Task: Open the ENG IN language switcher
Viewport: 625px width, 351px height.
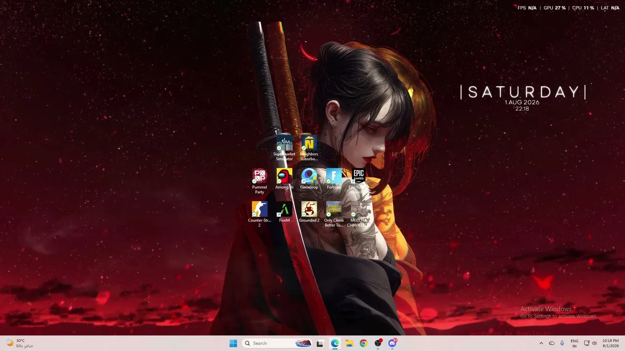Action: [575, 343]
